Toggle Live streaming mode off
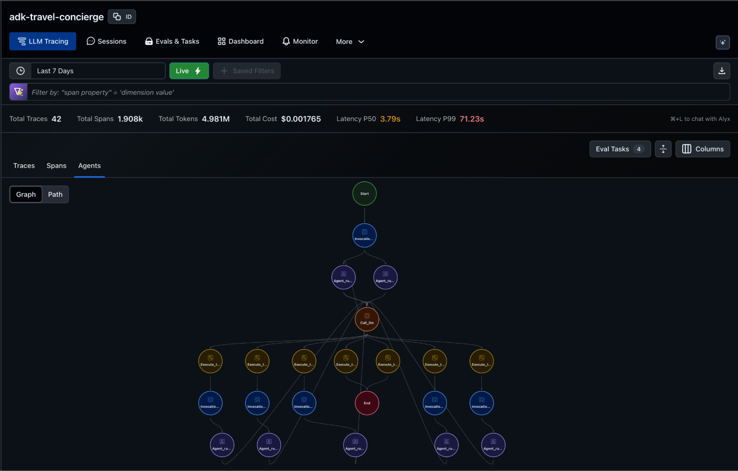 (189, 71)
